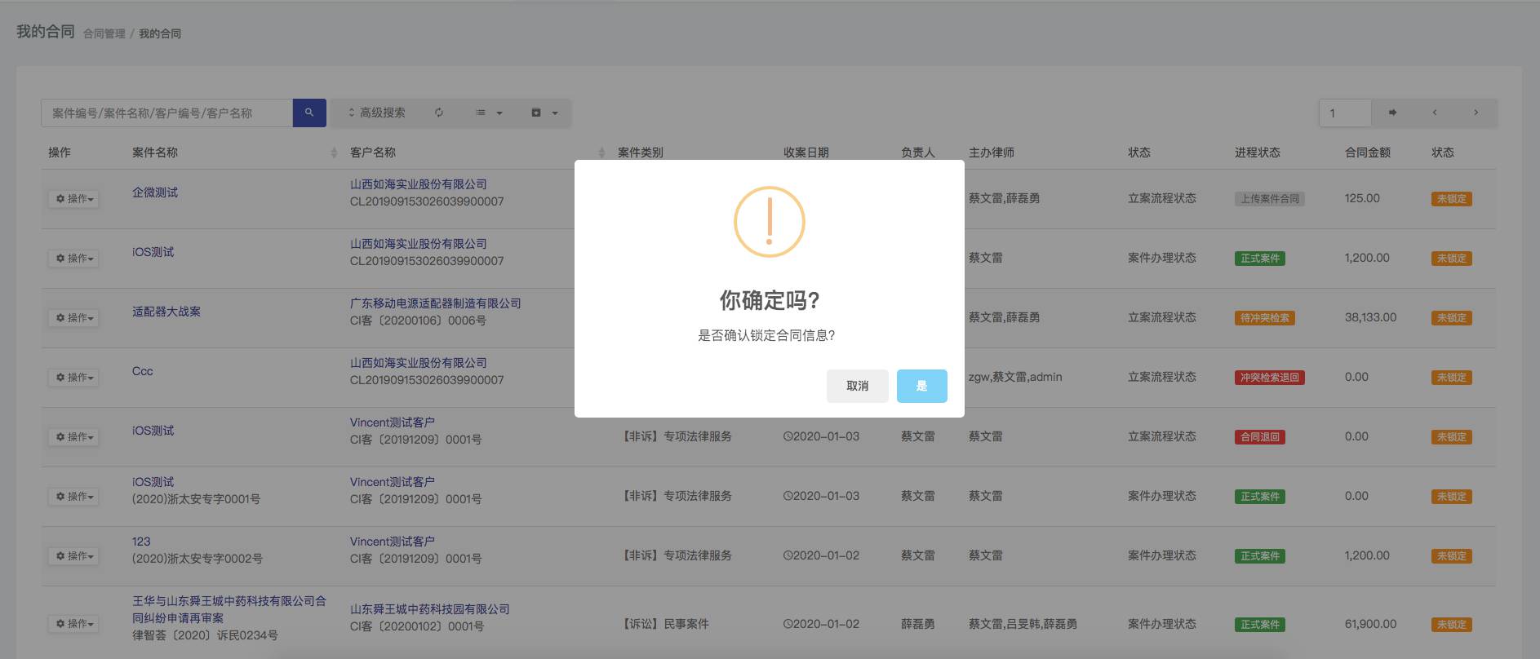The height and width of the screenshot is (659, 1540).
Task: Open the 企微测试 case link
Action: tap(155, 192)
